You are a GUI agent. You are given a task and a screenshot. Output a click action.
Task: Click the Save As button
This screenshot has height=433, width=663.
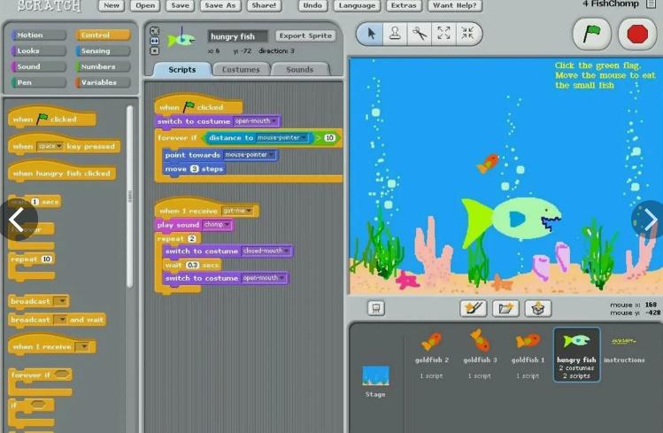[x=220, y=5]
